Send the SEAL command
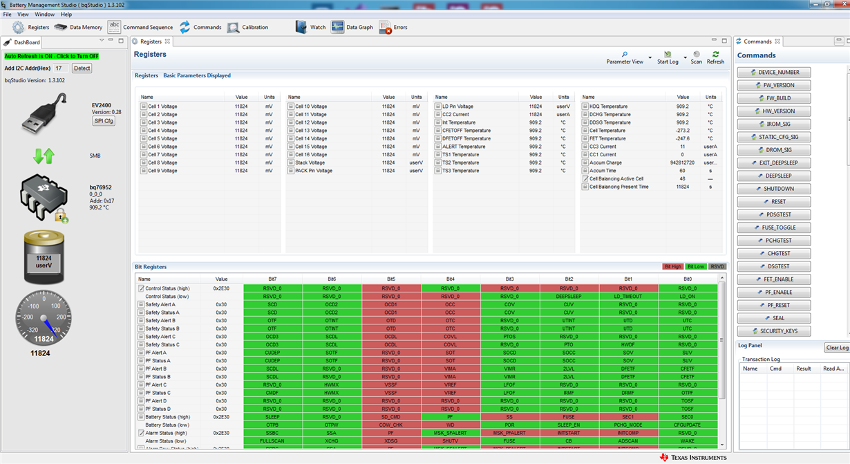850x464 pixels. point(774,318)
